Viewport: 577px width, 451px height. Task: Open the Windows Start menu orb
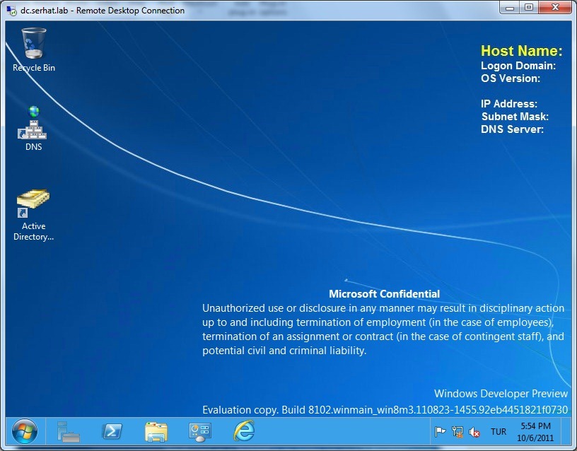(24, 431)
